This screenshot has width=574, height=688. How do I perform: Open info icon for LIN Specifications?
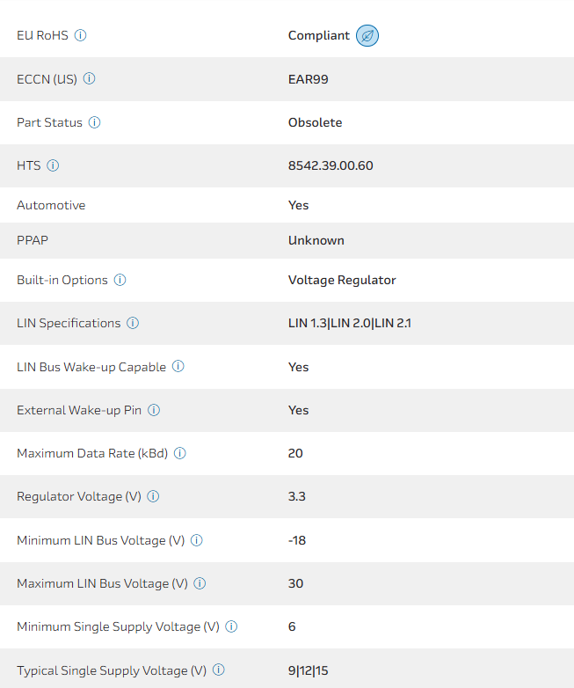coord(133,323)
